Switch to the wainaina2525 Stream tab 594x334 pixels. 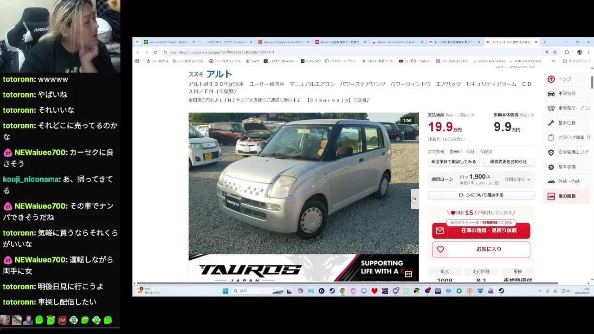[x=170, y=42]
